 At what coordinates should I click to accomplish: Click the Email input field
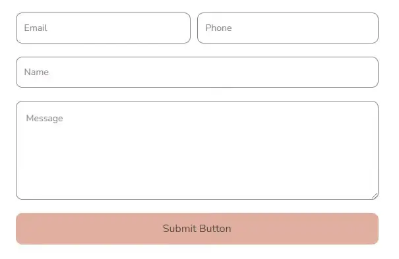(103, 28)
